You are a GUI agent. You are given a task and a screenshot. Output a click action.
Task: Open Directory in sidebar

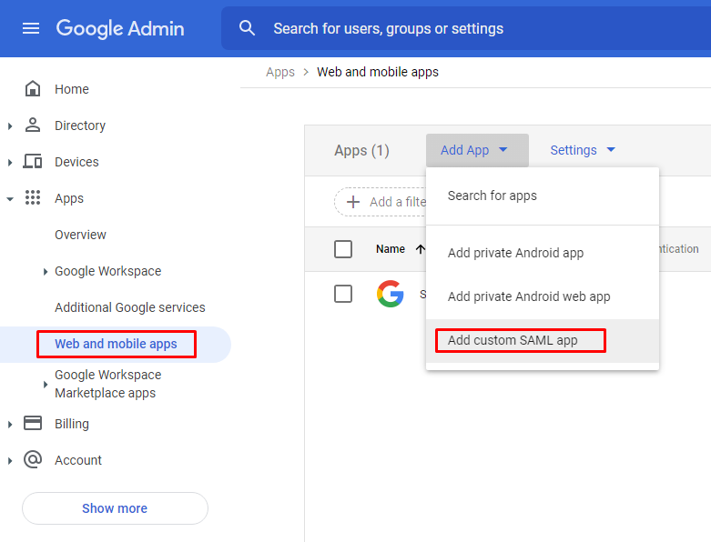80,125
